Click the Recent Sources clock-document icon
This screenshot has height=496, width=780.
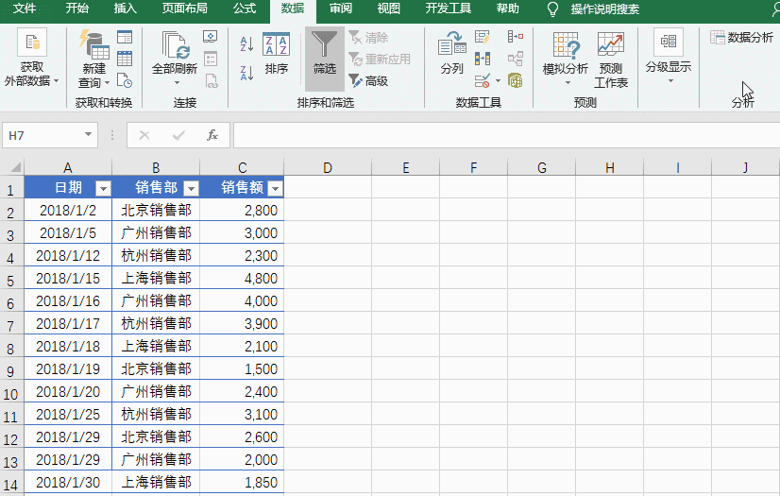125,80
